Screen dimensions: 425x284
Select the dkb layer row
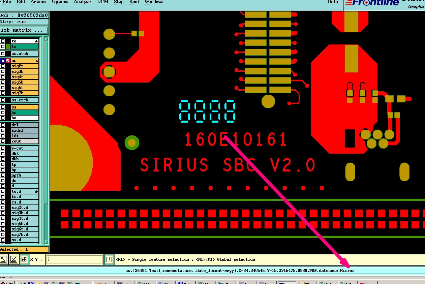[x=25, y=159]
